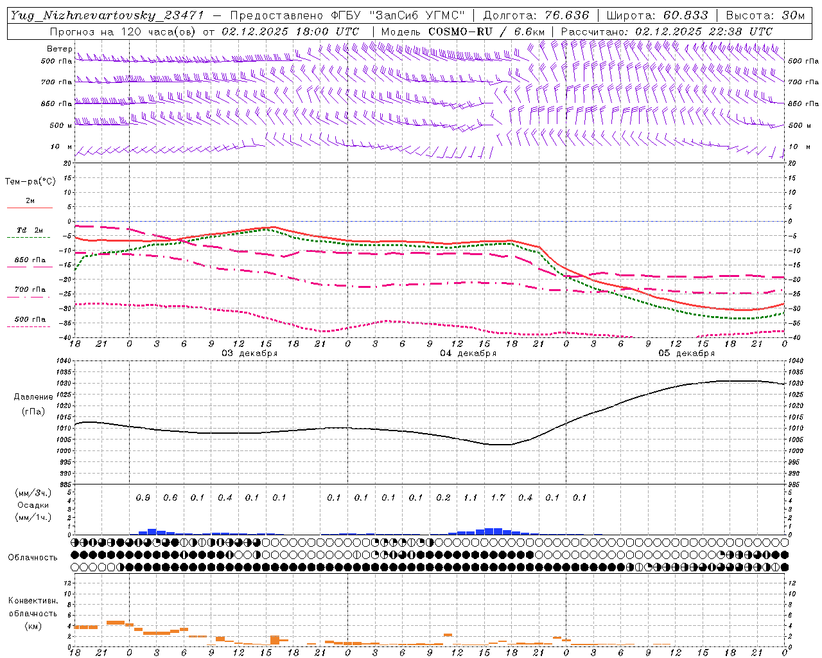Click the 0.6 precipitation value
This screenshot has width=822, height=658.
(170, 497)
